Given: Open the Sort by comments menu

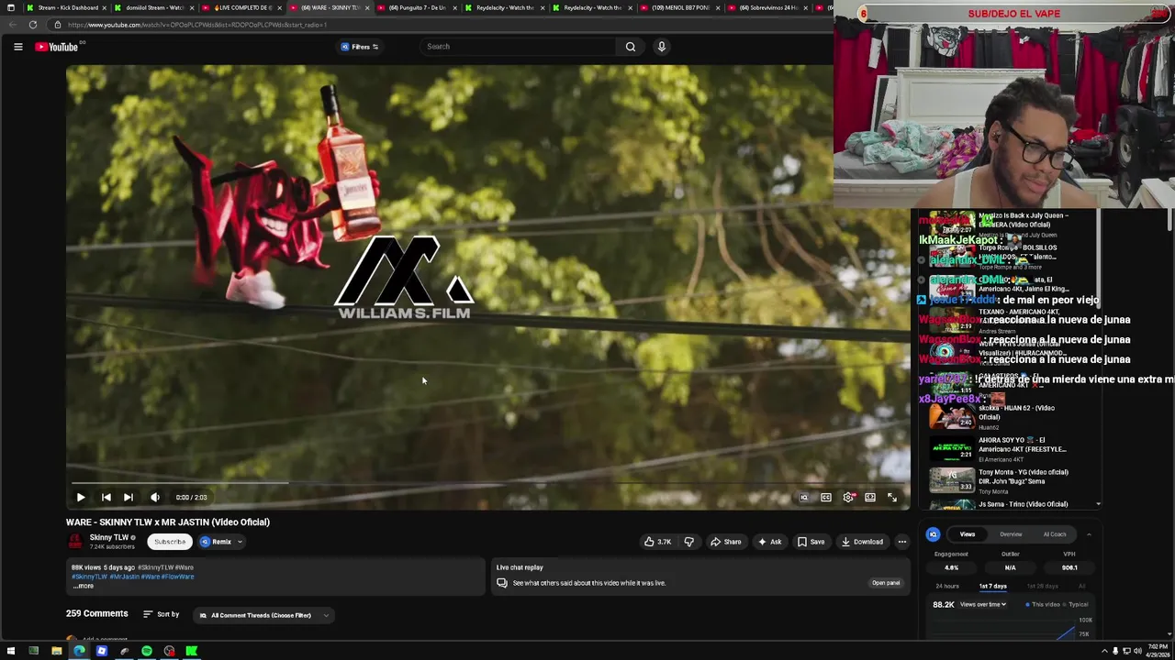Looking at the screenshot, I should point(162,614).
